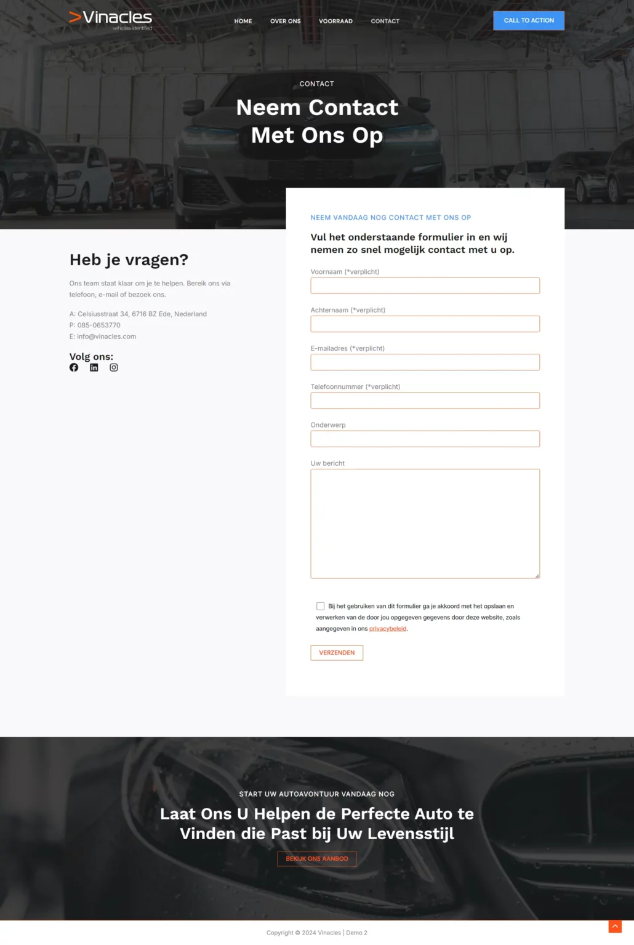The image size is (634, 945).
Task: Click the BEKIJK ONS AANBOD button
Action: point(317,859)
